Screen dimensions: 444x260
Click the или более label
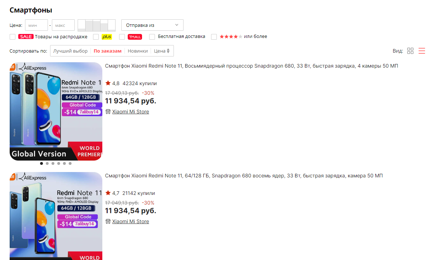point(255,36)
